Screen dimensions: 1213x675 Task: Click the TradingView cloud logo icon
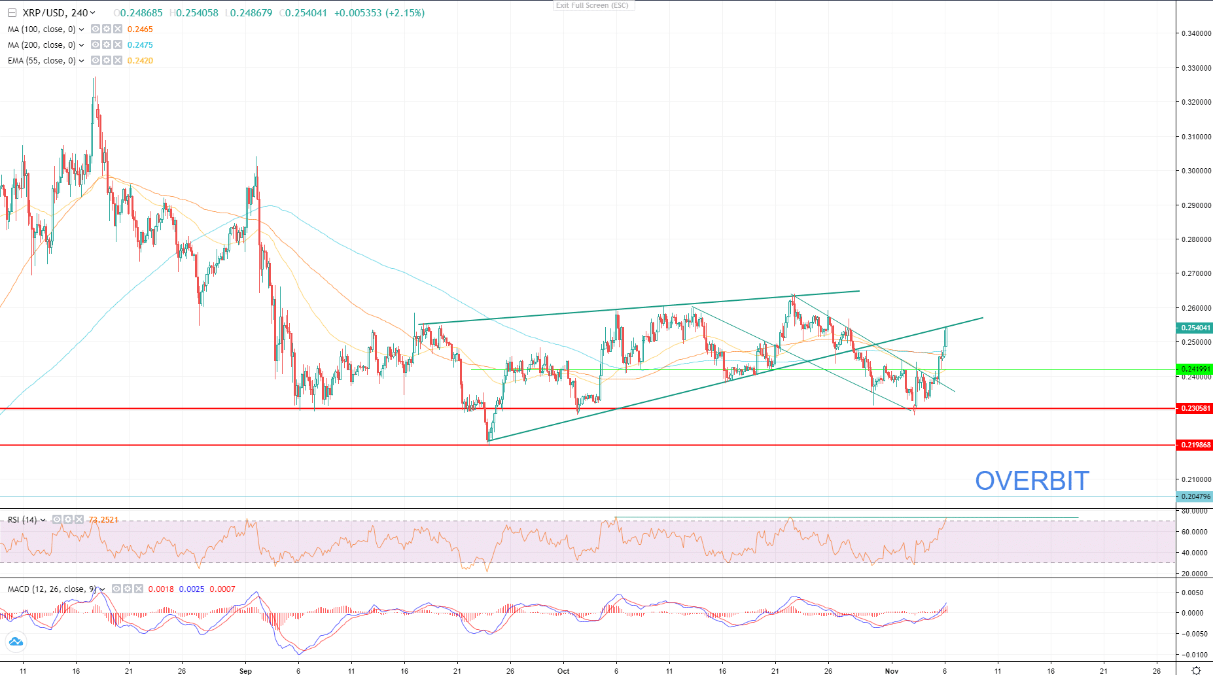click(x=16, y=642)
